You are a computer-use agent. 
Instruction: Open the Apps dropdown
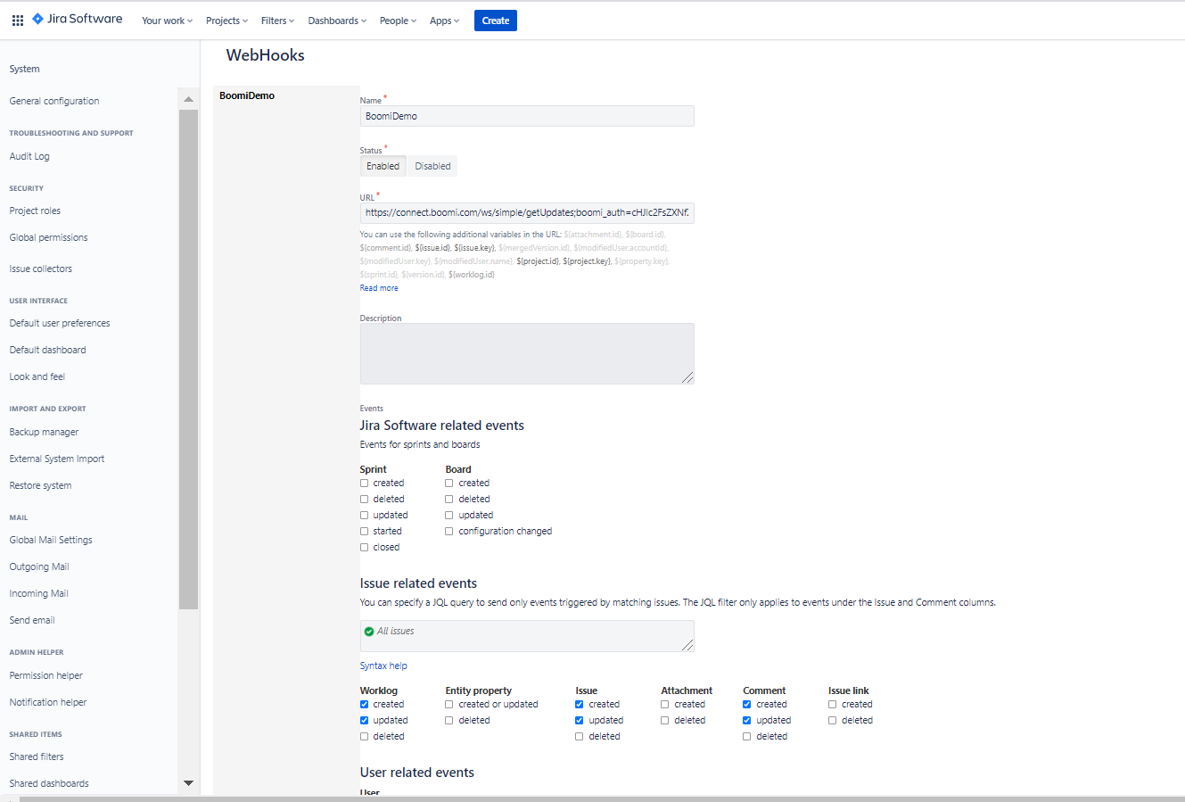[x=442, y=20]
